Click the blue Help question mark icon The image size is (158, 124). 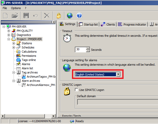[x=80, y=16]
